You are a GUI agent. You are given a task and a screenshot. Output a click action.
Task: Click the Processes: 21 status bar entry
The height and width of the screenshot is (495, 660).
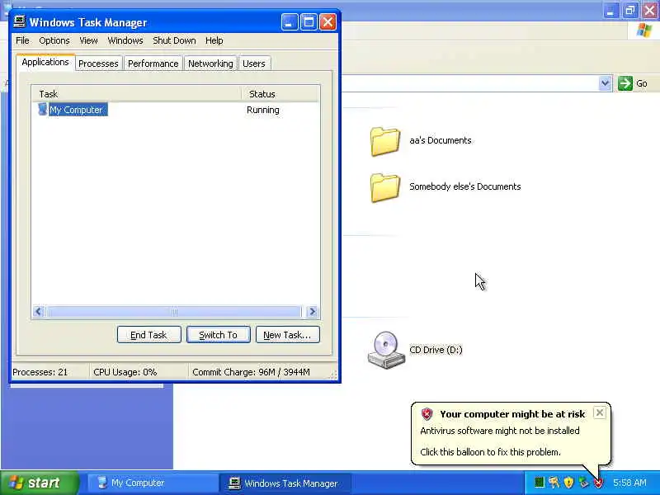click(x=40, y=372)
